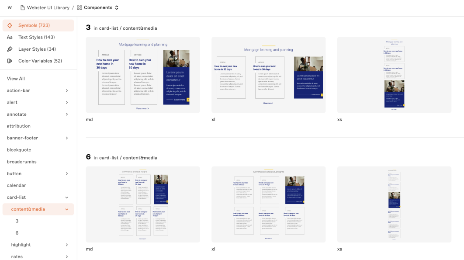This screenshot has width=464, height=260.
Task: Click the large 3 section heading
Action: click(x=88, y=28)
